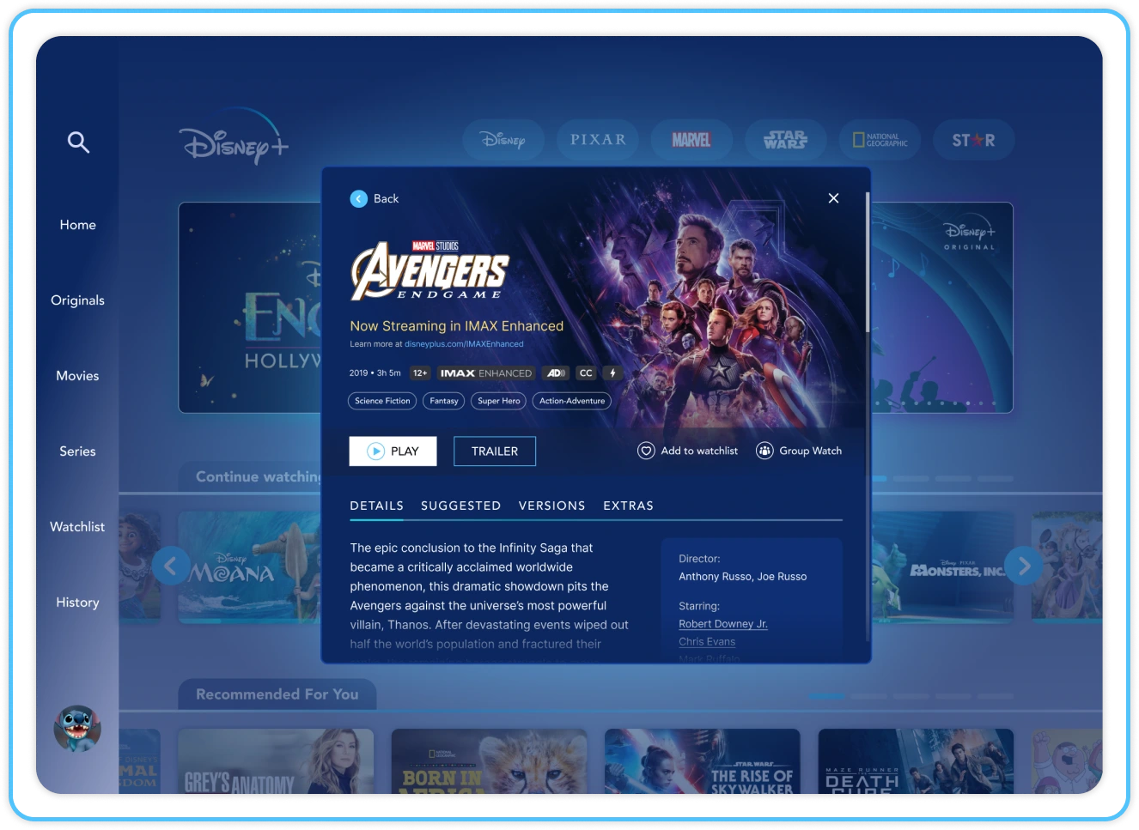The height and width of the screenshot is (830, 1139).
Task: Start a Group Watch session
Action: [799, 451]
